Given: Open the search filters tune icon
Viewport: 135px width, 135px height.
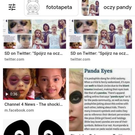Looking at the screenshot, I should pyautogui.click(x=12, y=7).
